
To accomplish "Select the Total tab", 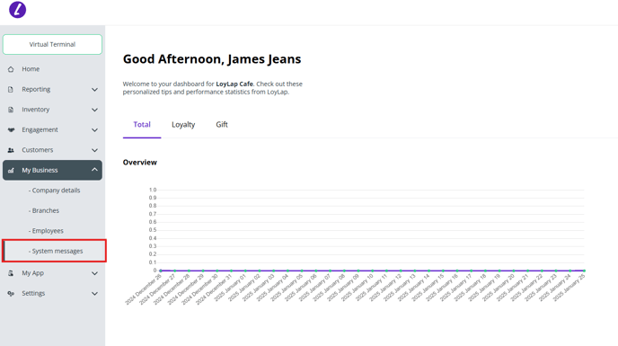I will (x=142, y=125).
